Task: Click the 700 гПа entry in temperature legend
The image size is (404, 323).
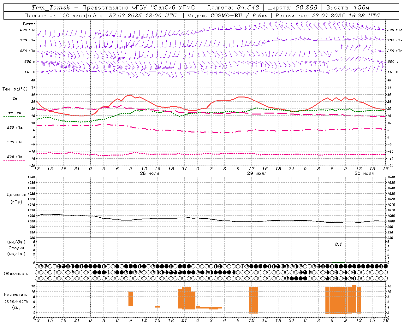Action: point(15,142)
